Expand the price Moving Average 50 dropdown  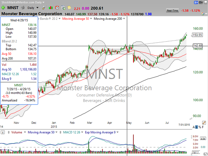(x=91, y=19)
